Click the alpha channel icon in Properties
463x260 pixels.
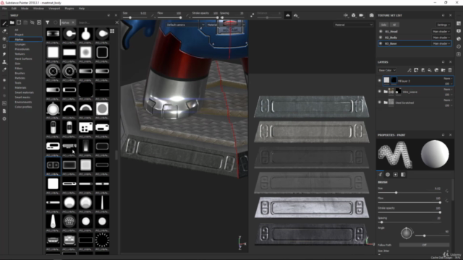coord(396,175)
